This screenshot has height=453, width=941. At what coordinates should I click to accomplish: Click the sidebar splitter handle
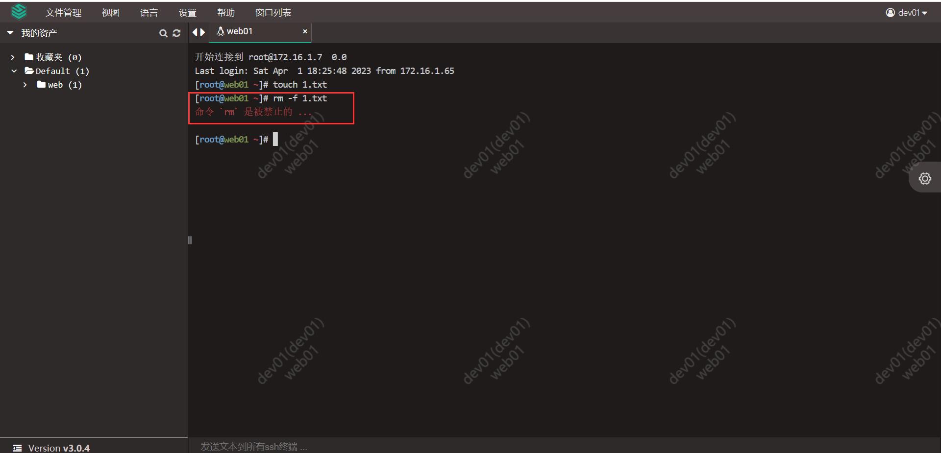190,240
